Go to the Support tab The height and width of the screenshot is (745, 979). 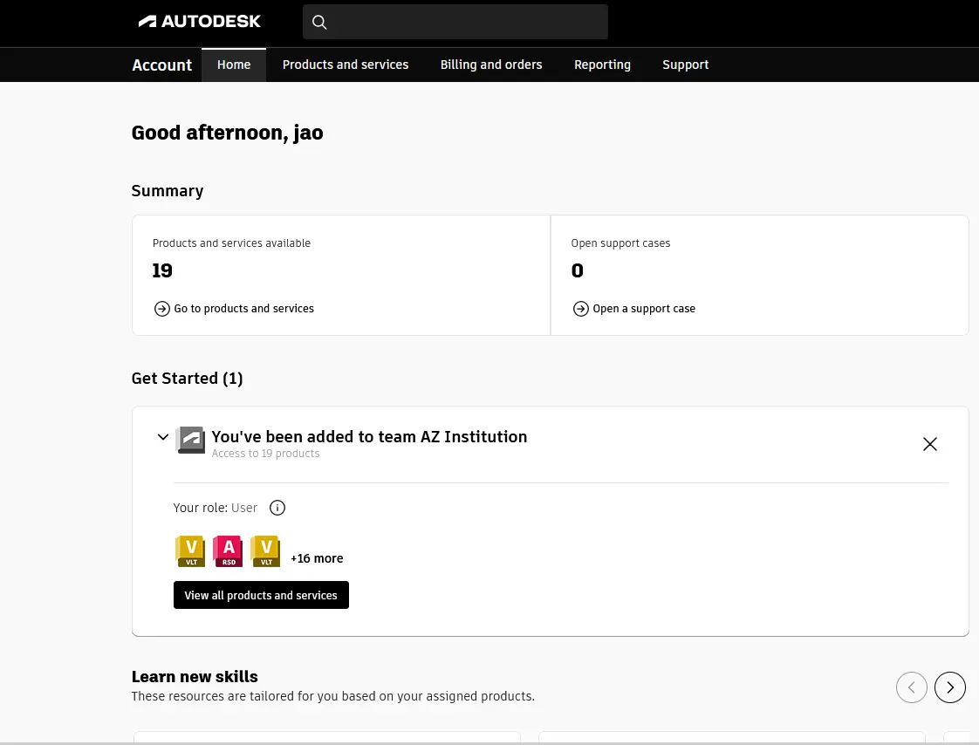click(x=686, y=65)
